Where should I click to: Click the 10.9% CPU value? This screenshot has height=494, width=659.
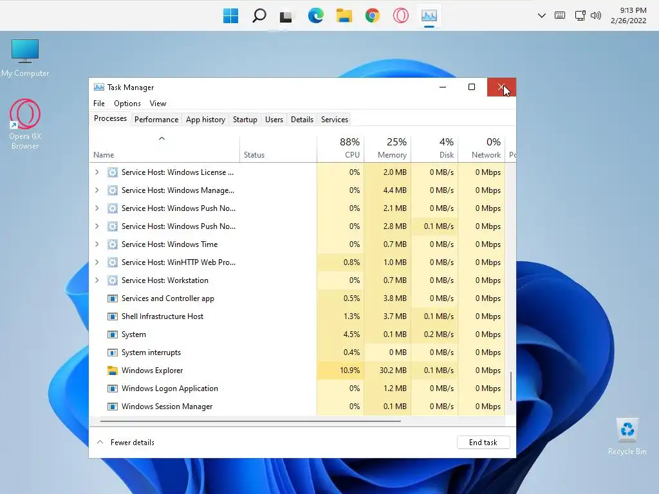349,370
